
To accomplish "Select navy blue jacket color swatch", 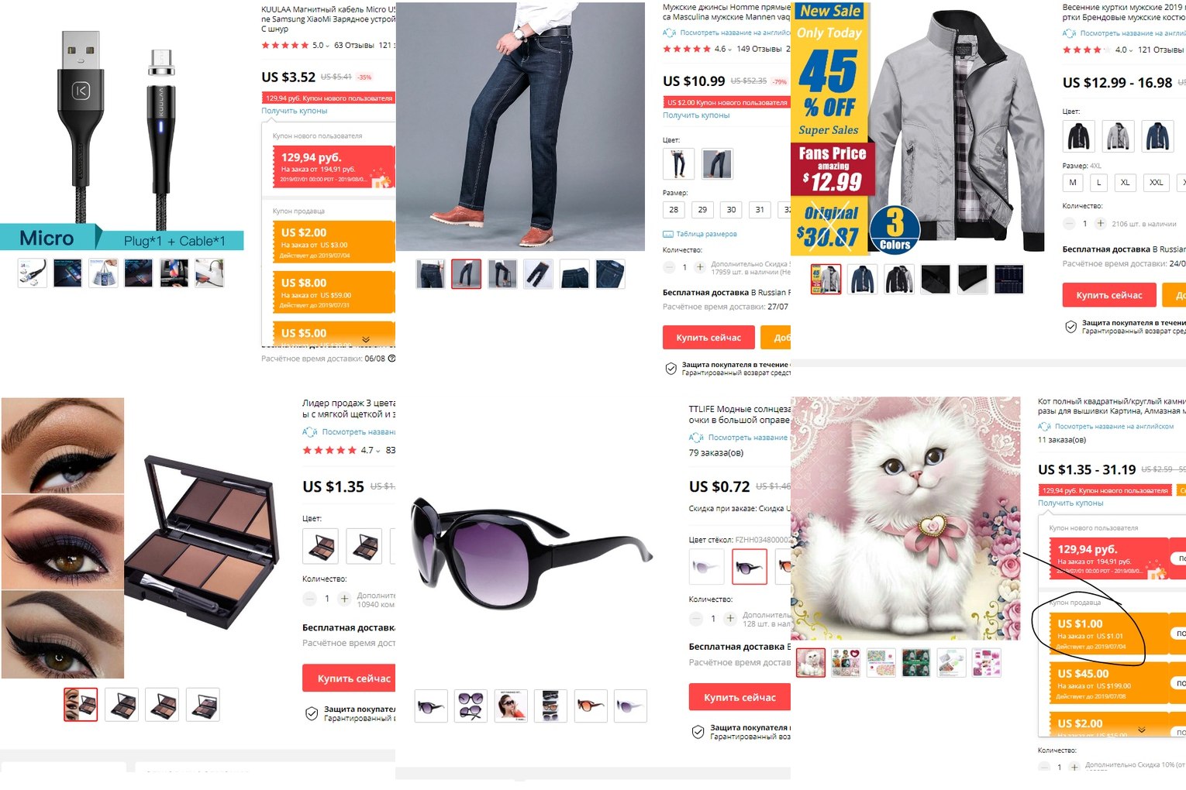I will pos(1157,136).
